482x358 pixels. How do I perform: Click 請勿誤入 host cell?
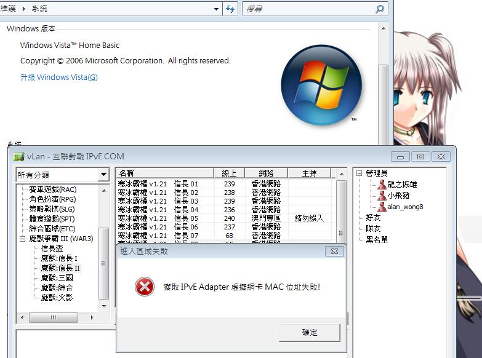pos(309,218)
